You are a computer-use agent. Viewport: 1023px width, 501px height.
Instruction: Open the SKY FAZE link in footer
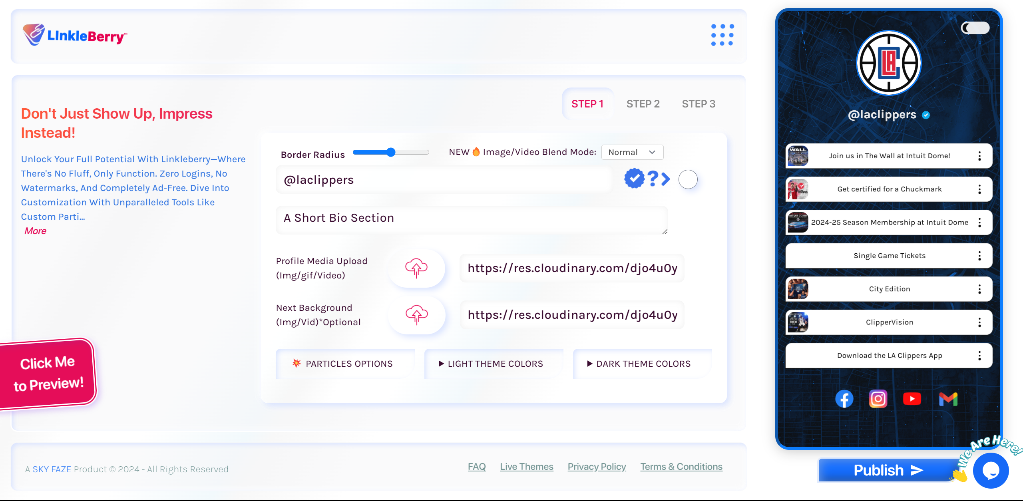(52, 469)
